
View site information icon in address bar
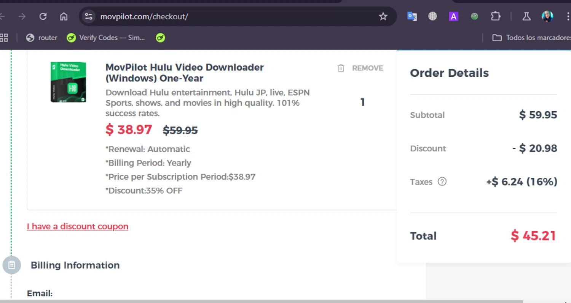point(89,16)
